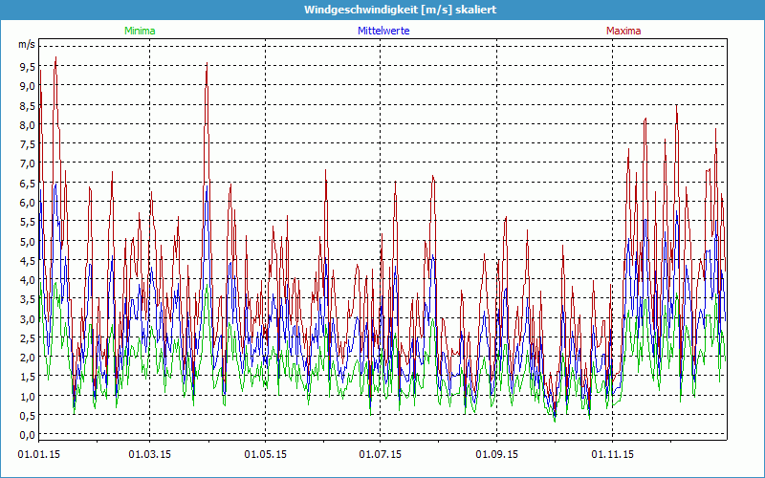
Task: Click the 01.09.15 date label
Action: pos(497,454)
